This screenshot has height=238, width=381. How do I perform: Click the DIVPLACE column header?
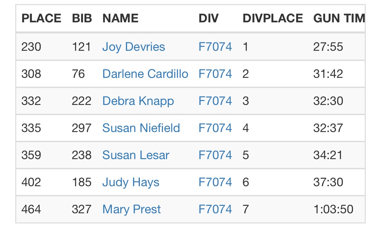273,18
